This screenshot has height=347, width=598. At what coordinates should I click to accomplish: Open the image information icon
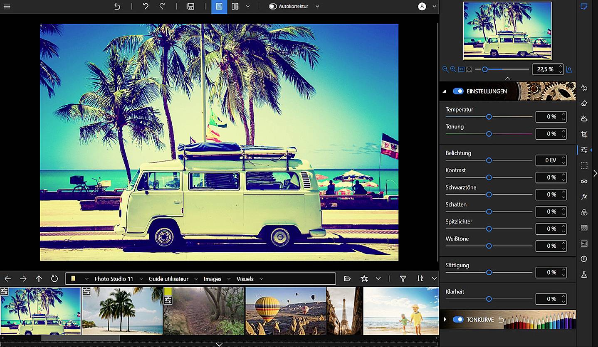point(584,259)
